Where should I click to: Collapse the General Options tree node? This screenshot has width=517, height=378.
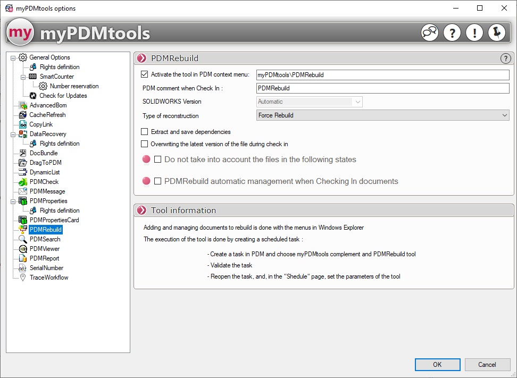click(x=13, y=57)
